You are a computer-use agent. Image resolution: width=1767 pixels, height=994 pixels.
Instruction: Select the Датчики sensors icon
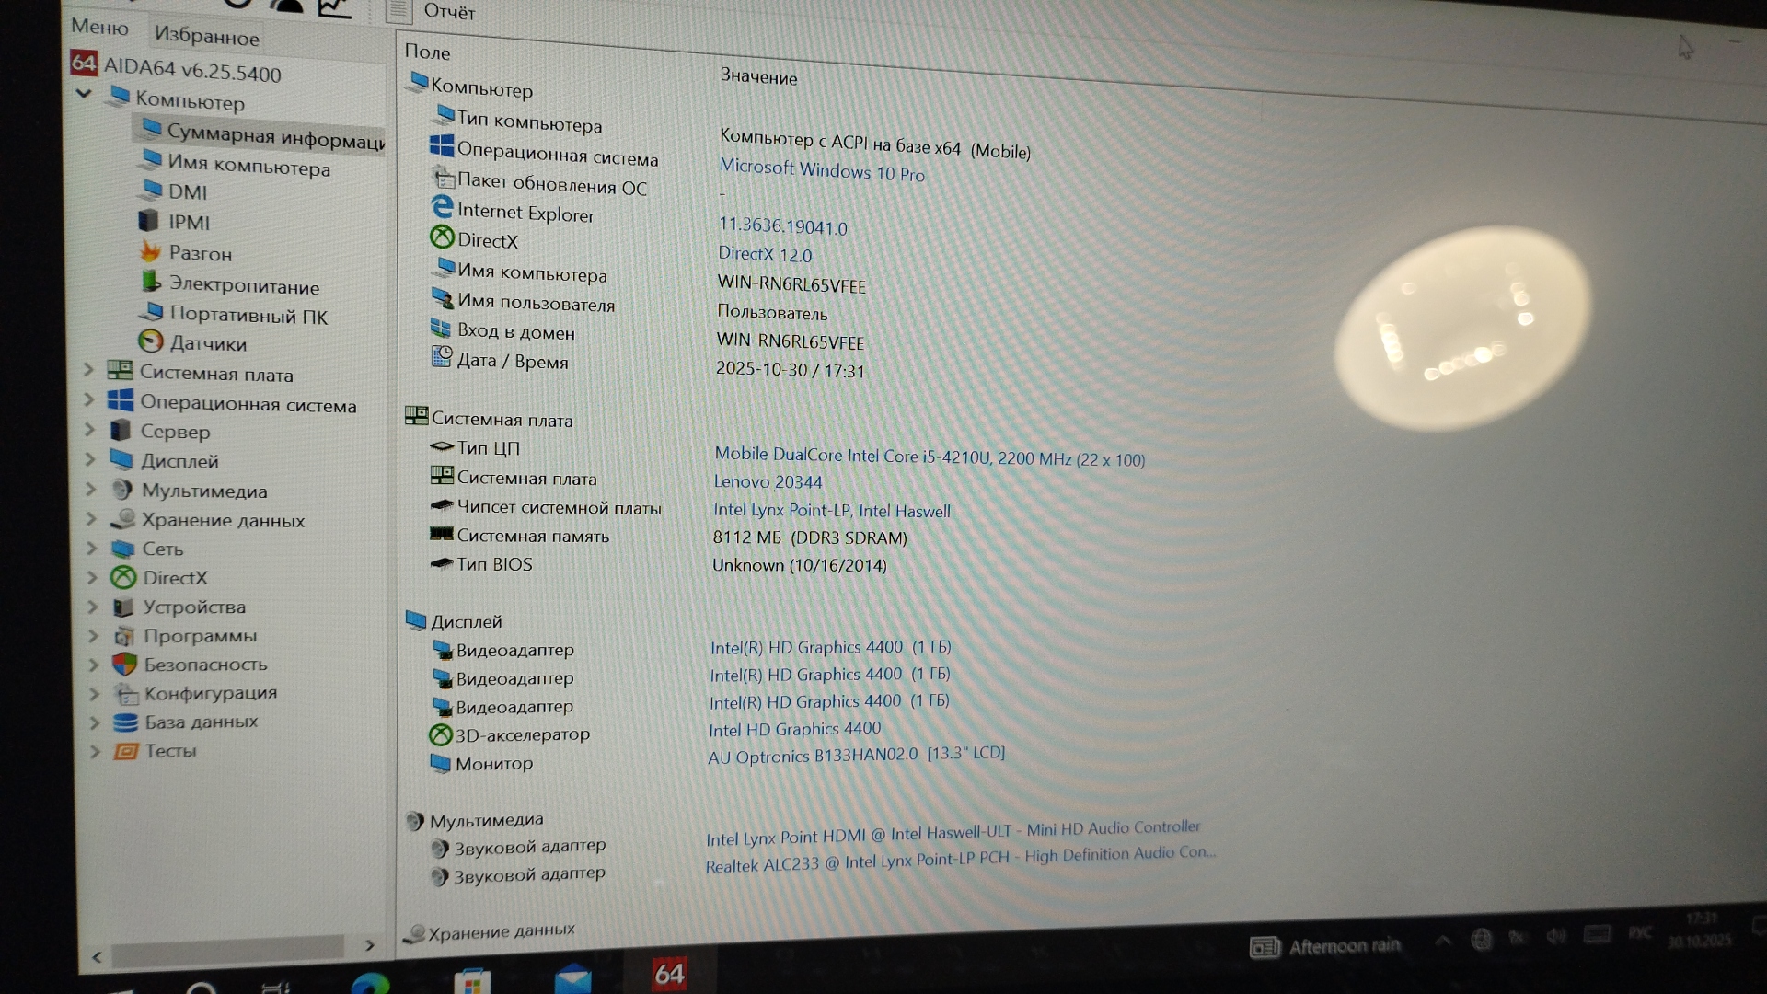(150, 341)
